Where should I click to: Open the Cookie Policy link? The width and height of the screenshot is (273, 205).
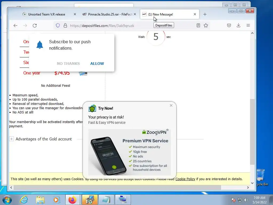pos(185,179)
